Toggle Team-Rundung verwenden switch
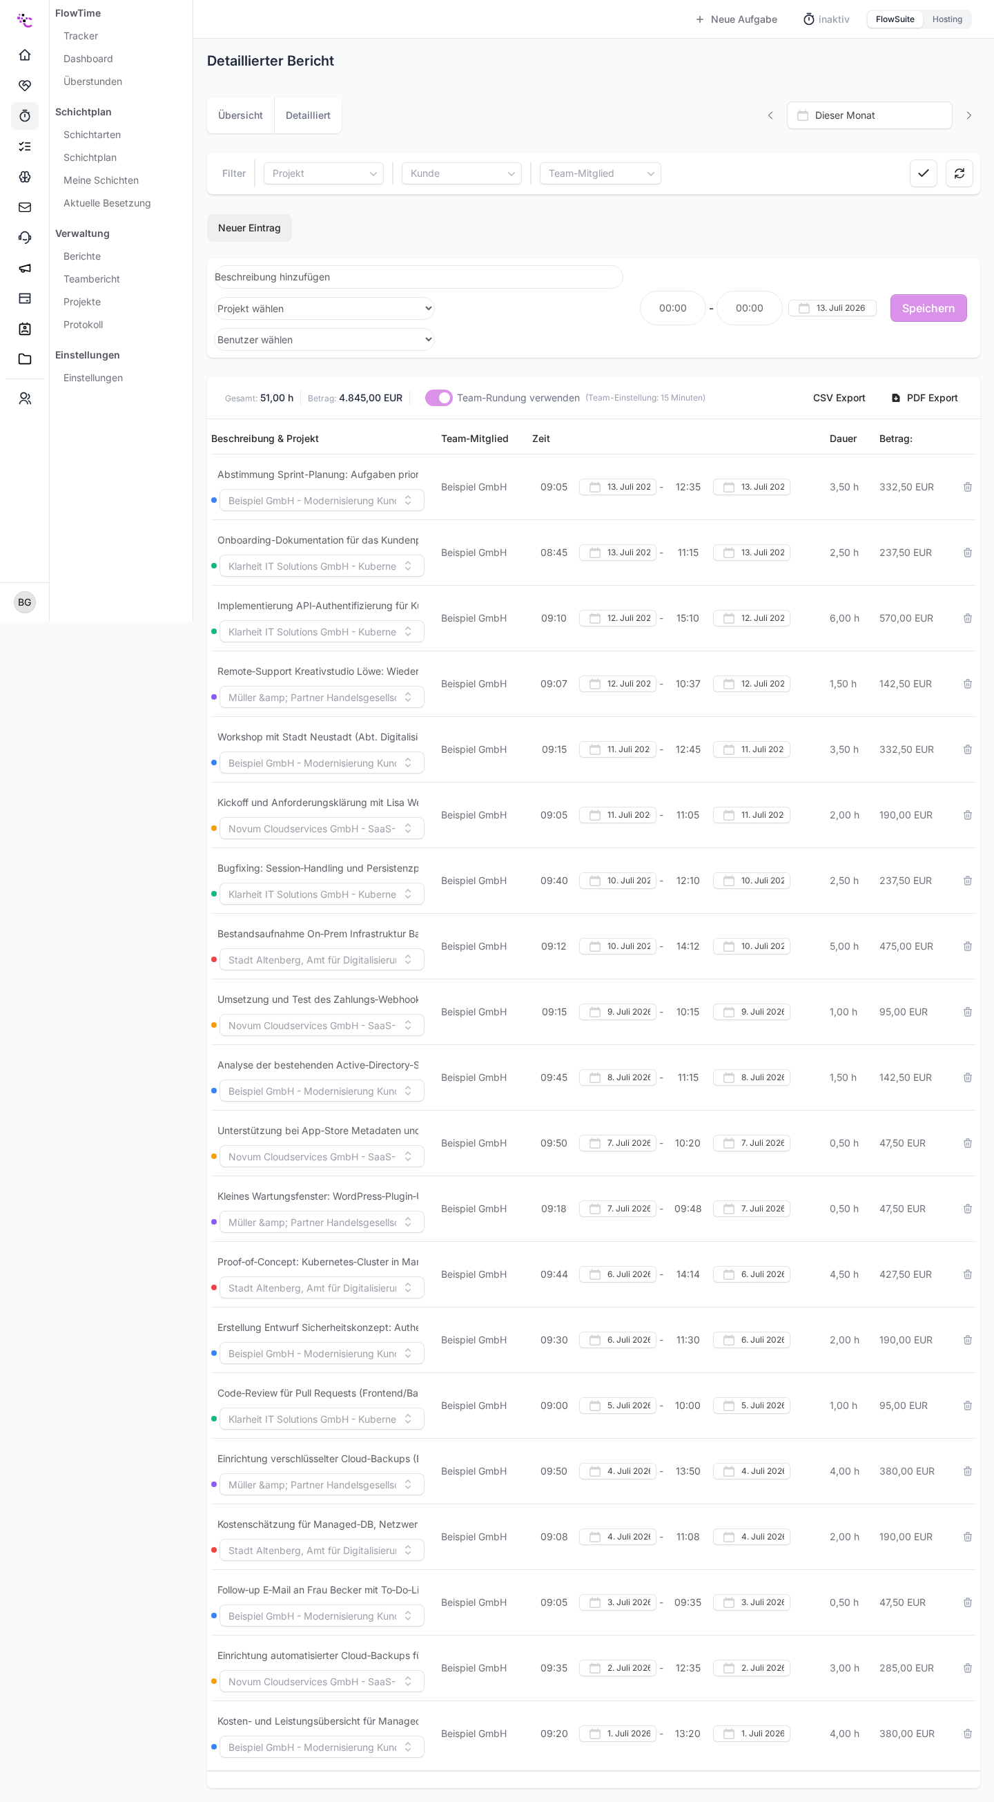The height and width of the screenshot is (1802, 994). click(439, 398)
